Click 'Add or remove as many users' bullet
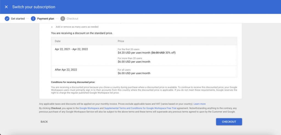Viewport: 281px width, 135px height. (77, 27)
